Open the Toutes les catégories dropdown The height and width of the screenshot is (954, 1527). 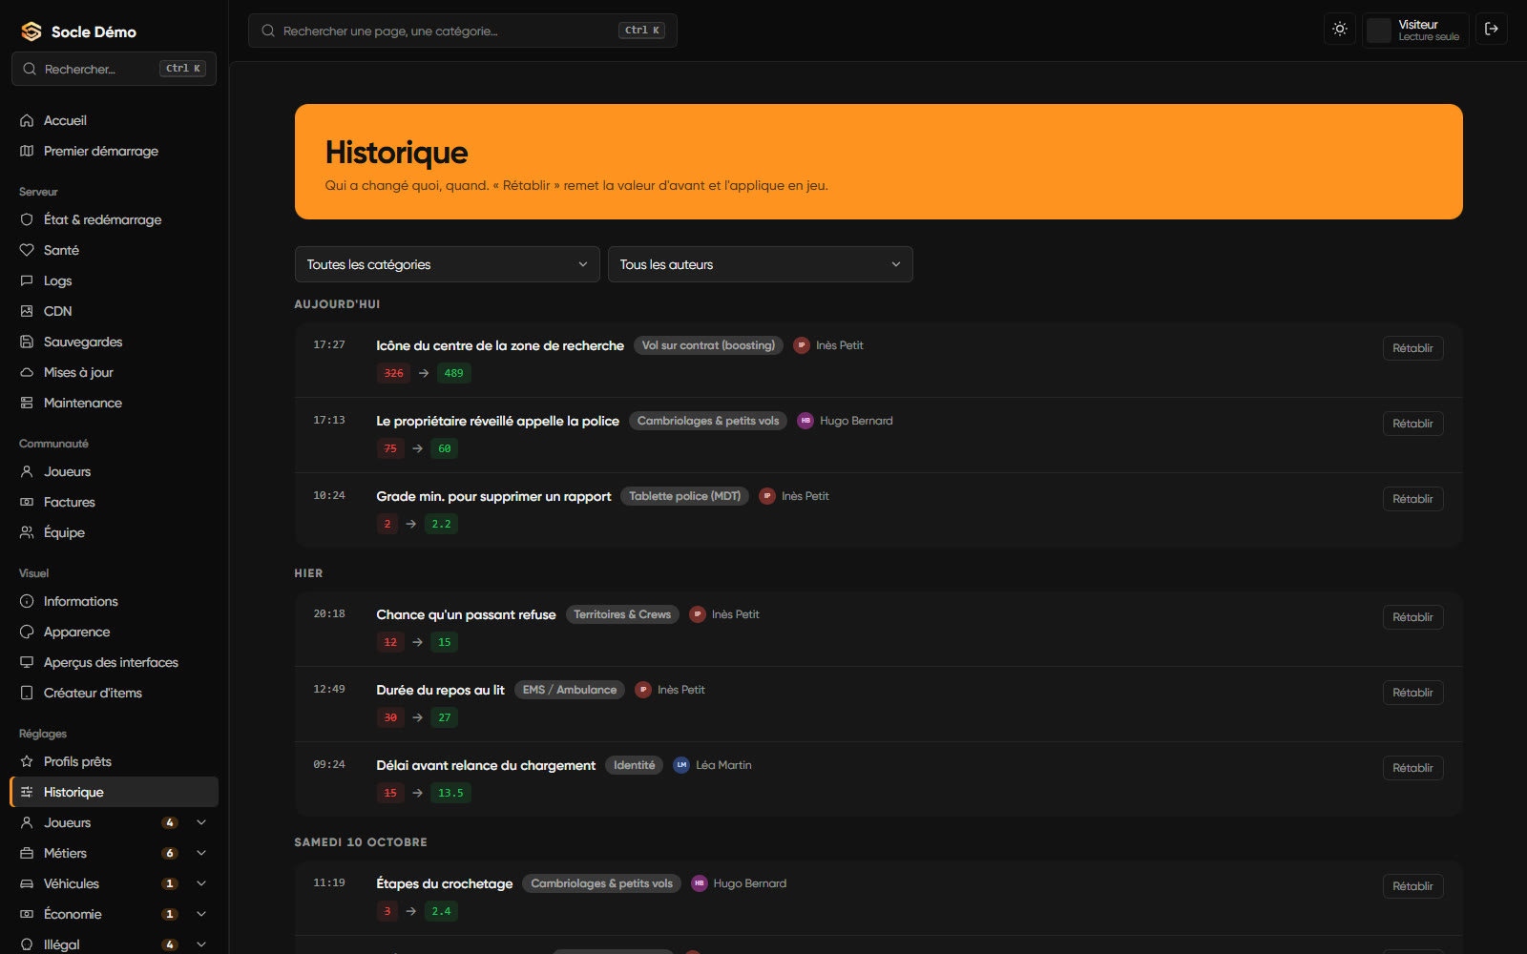pos(447,264)
